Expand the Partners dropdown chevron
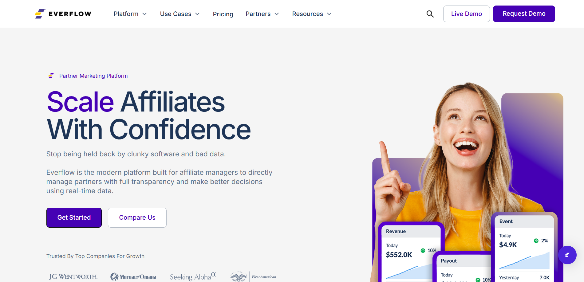Screen dimensions: 584x282 click(x=277, y=14)
